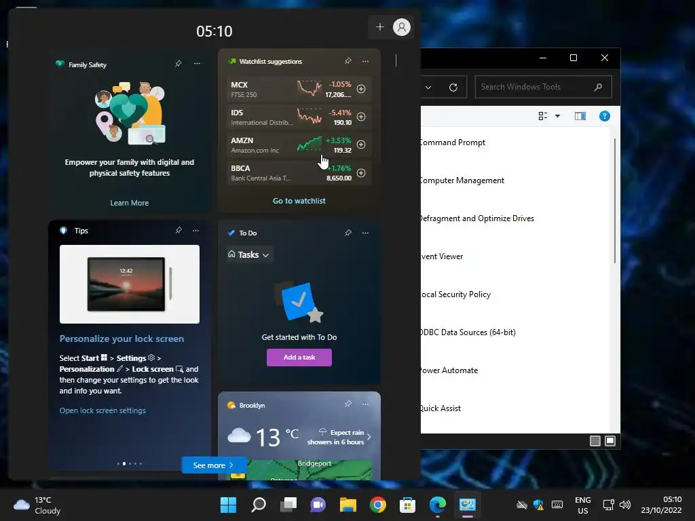Click the Windows Tools vertical scrollbar

tap(615, 201)
